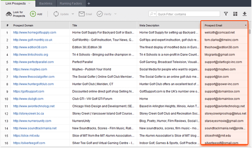The height and width of the screenshot is (148, 252).
Task: Open the golf-monthly.co.uk link
Action: pyautogui.click(x=33, y=40)
